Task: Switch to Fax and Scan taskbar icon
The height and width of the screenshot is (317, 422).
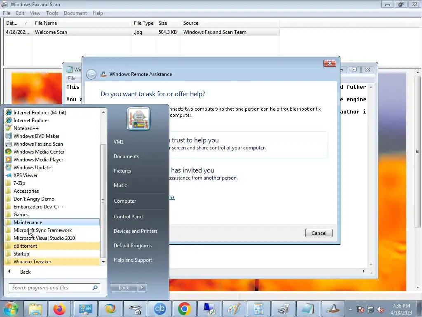Action: (284, 309)
